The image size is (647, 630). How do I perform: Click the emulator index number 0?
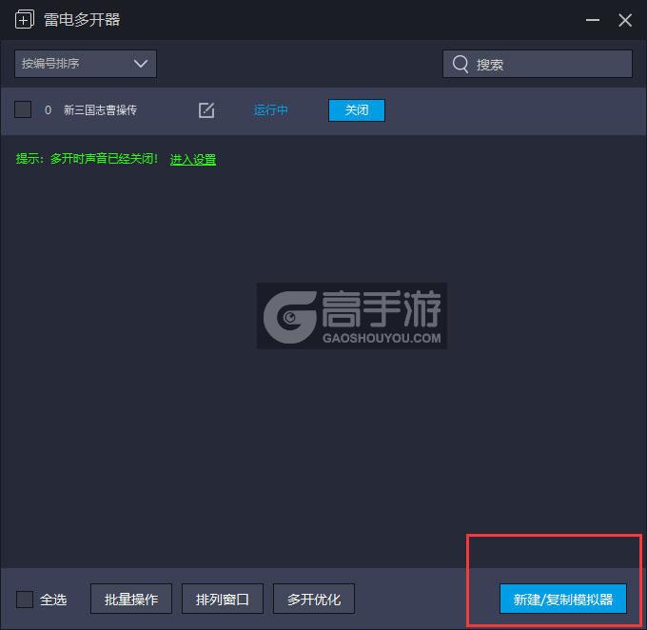click(48, 110)
